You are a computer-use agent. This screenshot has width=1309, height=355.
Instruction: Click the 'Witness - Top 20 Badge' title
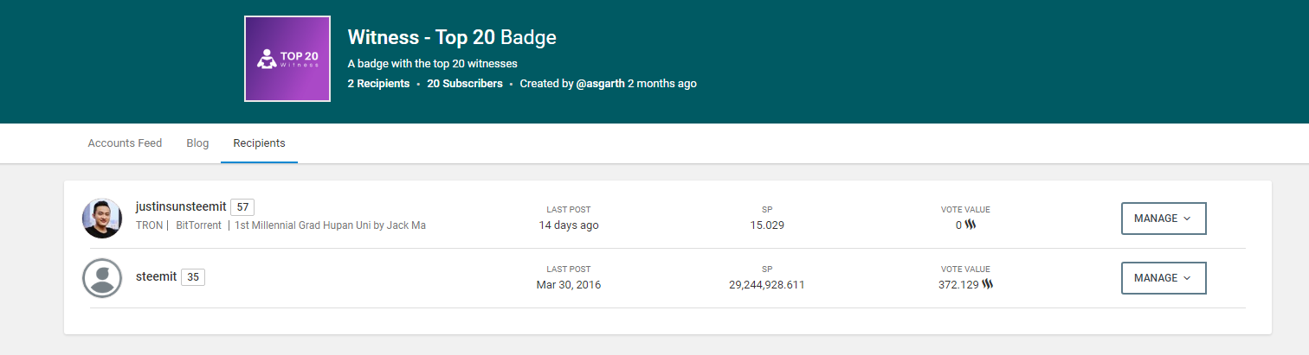pyautogui.click(x=451, y=37)
